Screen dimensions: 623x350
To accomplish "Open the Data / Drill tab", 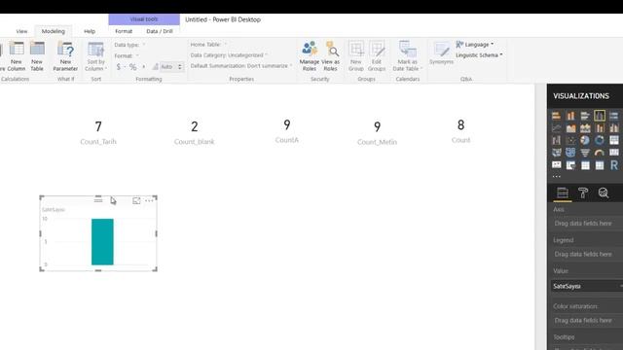I will [160, 31].
